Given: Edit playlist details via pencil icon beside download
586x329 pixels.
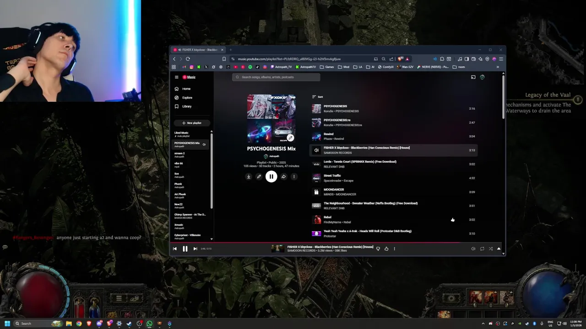Looking at the screenshot, I should (x=259, y=176).
